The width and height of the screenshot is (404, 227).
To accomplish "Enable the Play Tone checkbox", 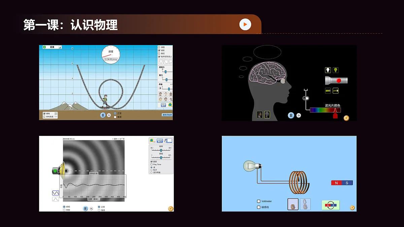I will [151, 164].
